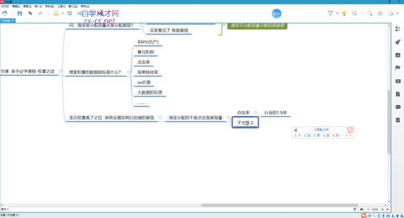Choose IME candidate 1.个
The height and width of the screenshot is (218, 404).
(298, 136)
